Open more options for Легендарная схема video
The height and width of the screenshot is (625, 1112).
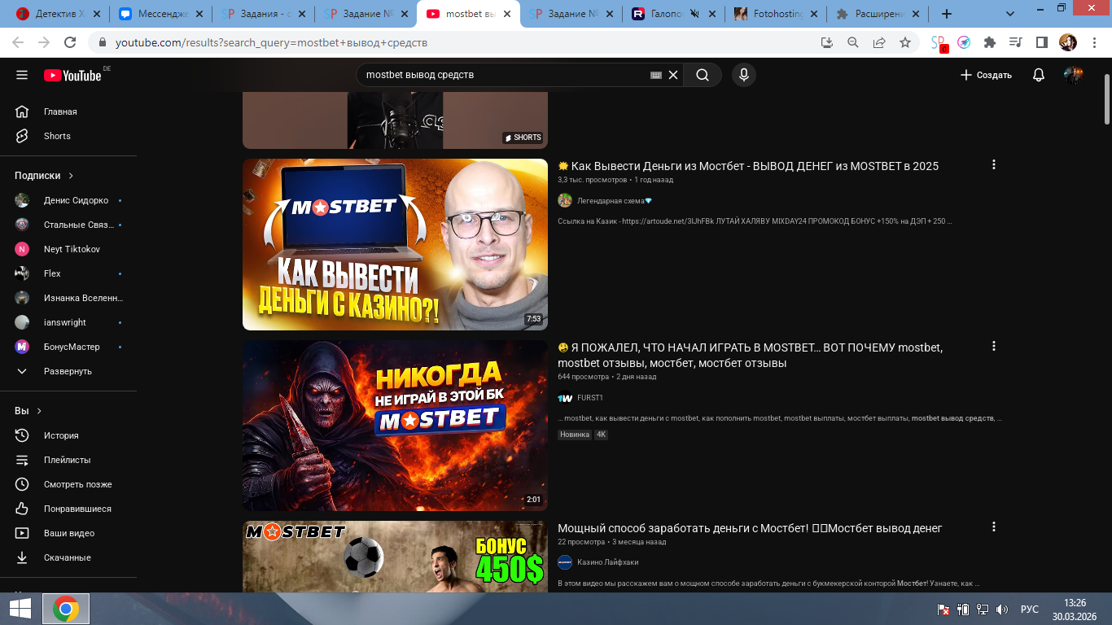(993, 164)
